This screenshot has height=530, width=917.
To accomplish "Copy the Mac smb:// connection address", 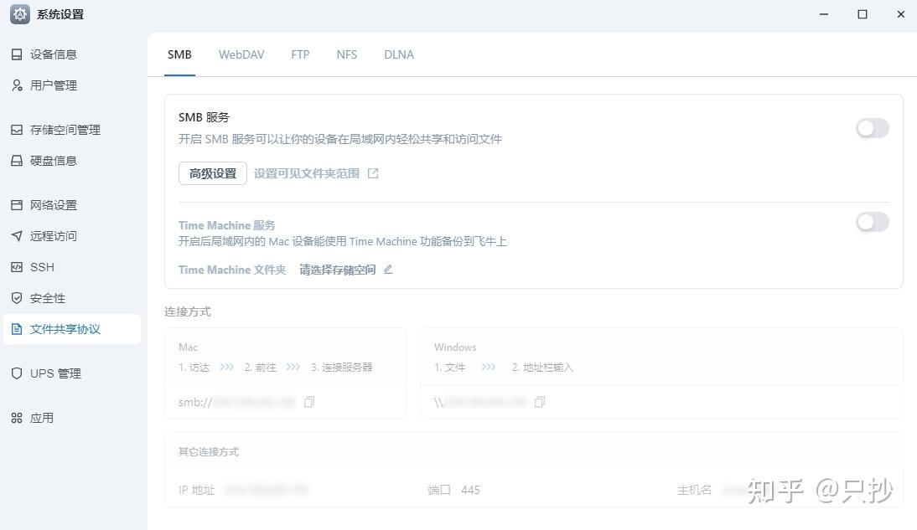I will pyautogui.click(x=308, y=402).
